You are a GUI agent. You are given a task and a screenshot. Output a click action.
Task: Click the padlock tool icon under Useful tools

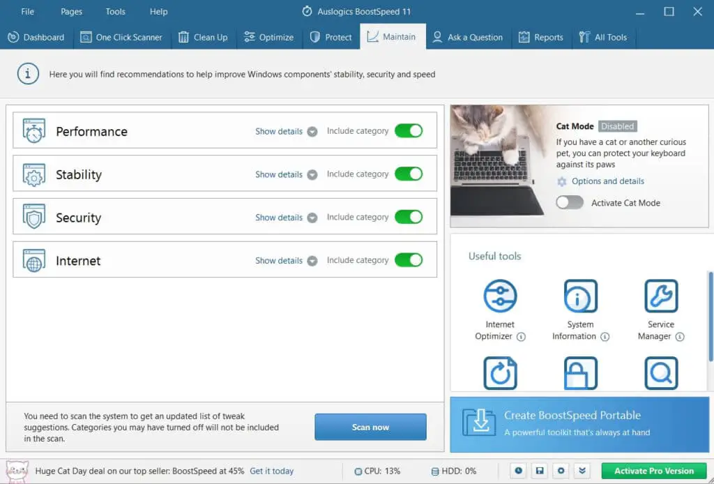[580, 372]
